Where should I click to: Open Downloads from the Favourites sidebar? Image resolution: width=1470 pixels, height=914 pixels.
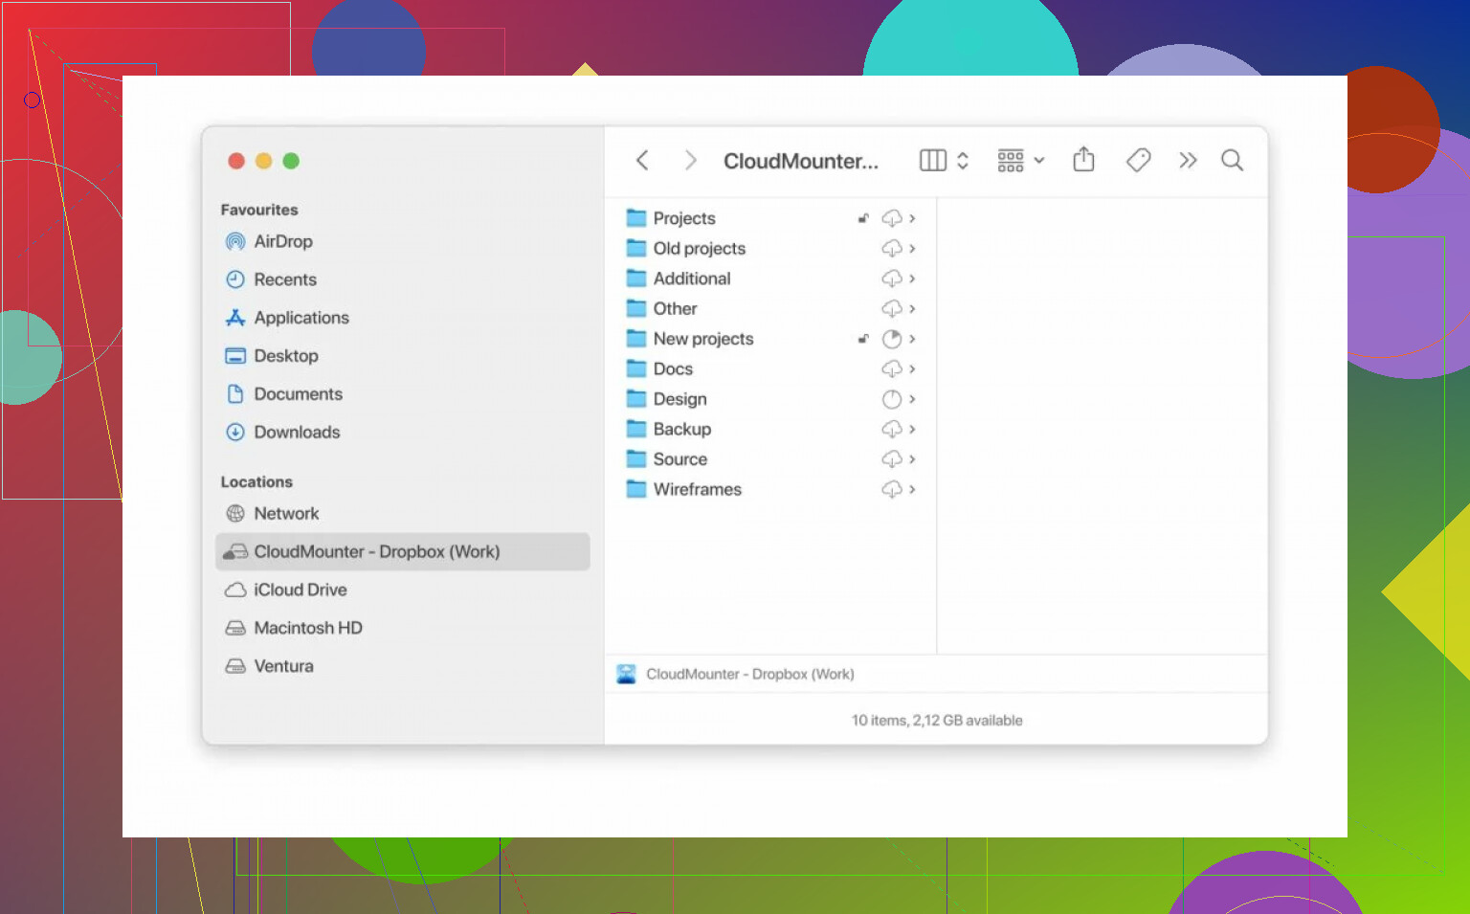(297, 432)
